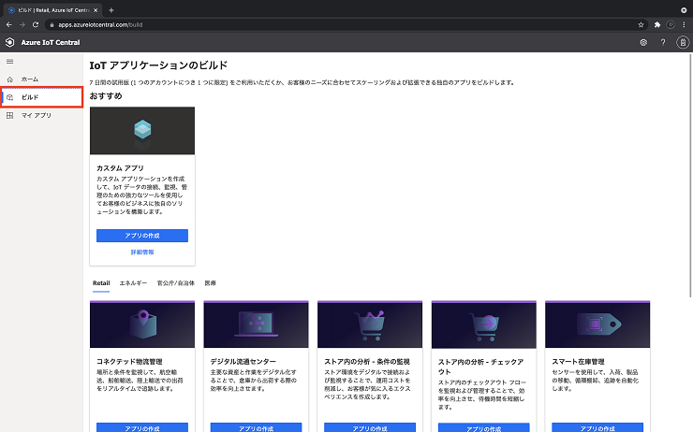
Task: Click digital distribution center card image
Action: [x=256, y=324]
